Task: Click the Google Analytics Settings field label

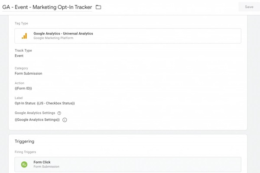Action: point(35,113)
